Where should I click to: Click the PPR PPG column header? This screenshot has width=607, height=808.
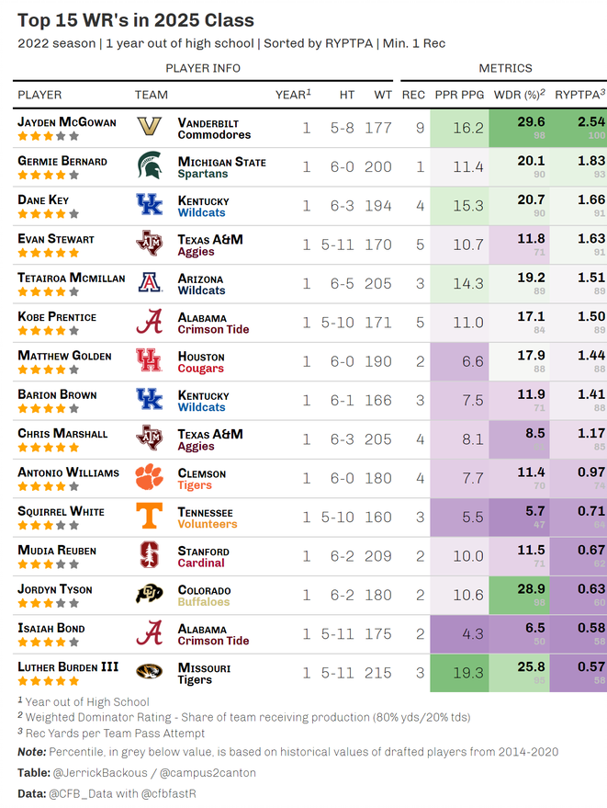pyautogui.click(x=459, y=95)
